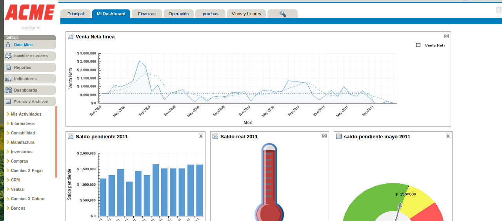Viewport: 502px width, 221px height.
Task: Click the Mes axis label
Action: coord(248,123)
